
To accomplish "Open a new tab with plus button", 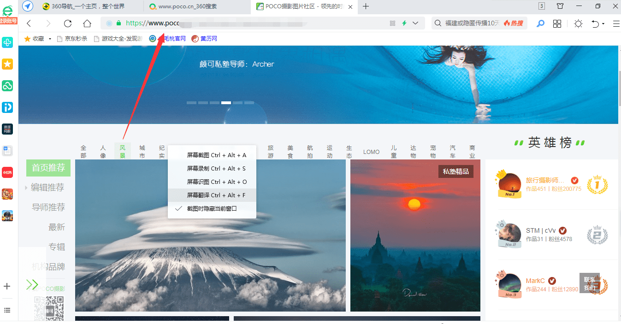I will (366, 6).
